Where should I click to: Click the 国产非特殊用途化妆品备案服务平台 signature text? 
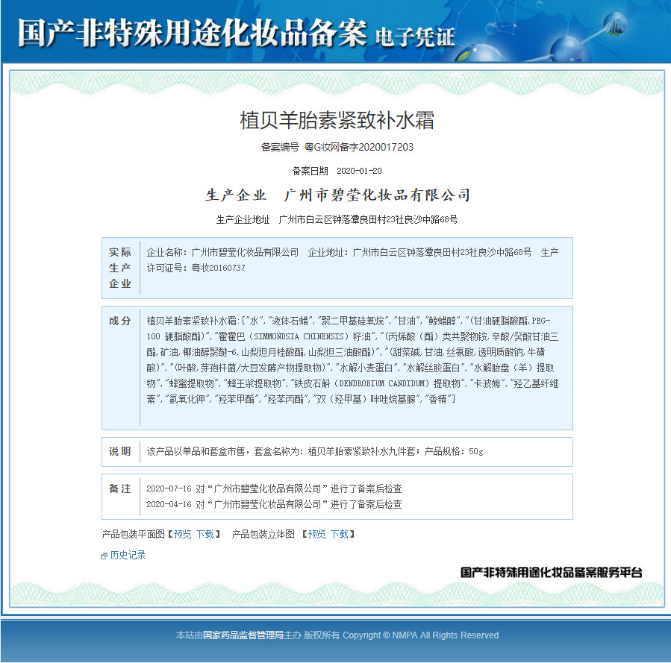click(551, 572)
